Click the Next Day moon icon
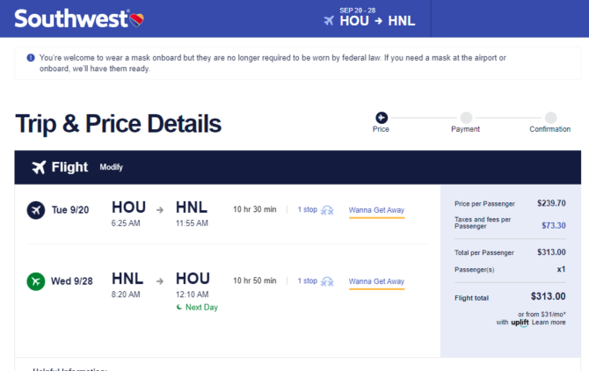589x371 pixels. pos(179,307)
